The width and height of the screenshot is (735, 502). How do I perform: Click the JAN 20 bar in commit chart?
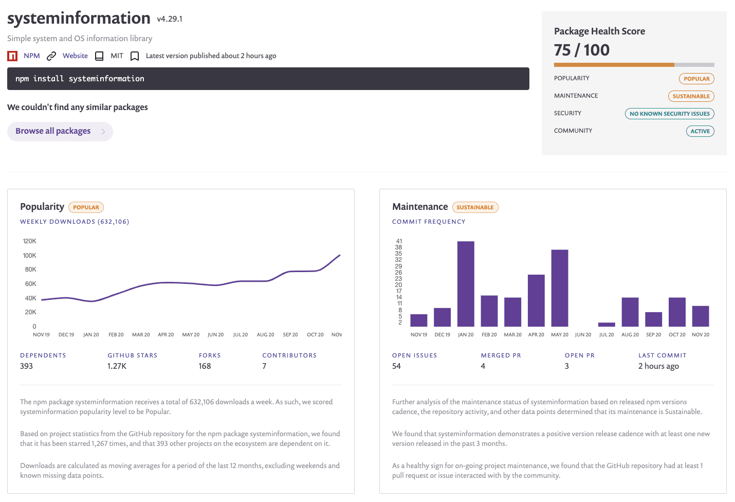(x=466, y=284)
